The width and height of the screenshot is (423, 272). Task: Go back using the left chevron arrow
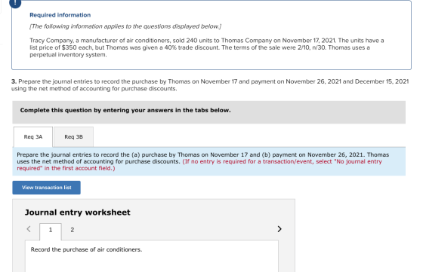tap(29, 229)
